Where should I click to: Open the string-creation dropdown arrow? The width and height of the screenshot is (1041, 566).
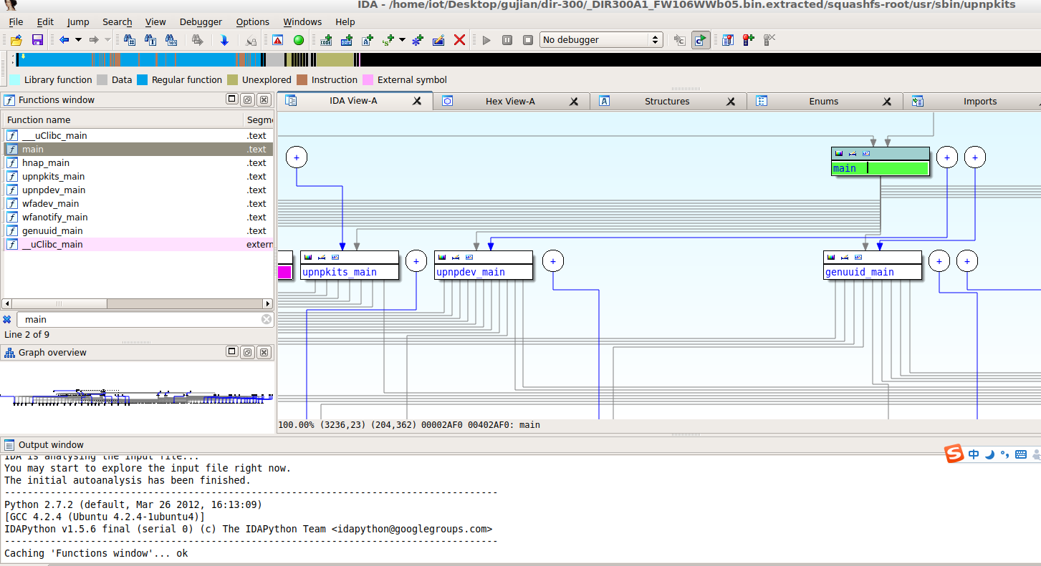click(401, 42)
